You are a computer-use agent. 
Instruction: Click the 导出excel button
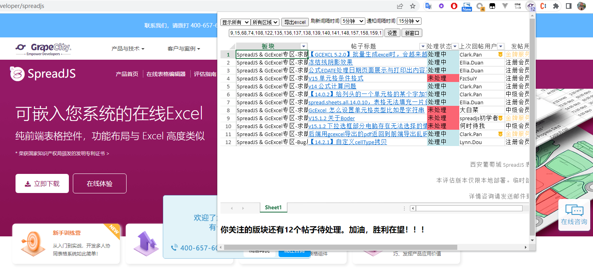click(295, 21)
